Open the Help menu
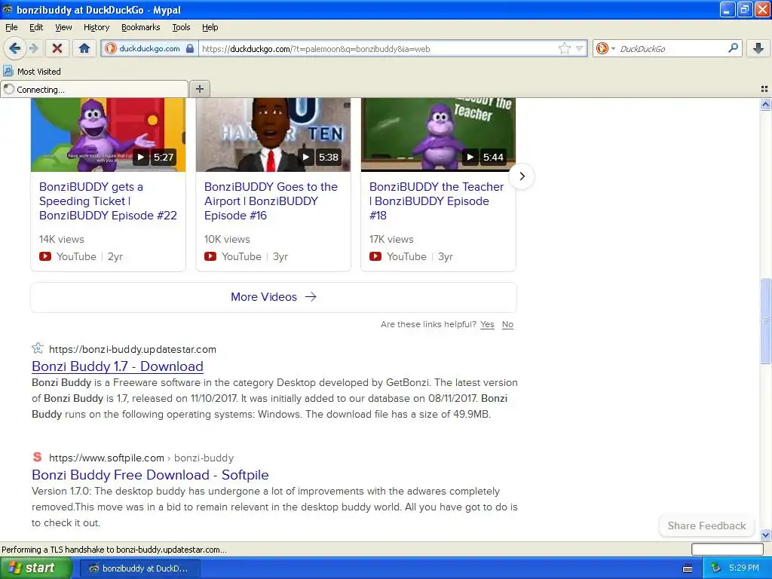The image size is (772, 579). pyautogui.click(x=210, y=27)
